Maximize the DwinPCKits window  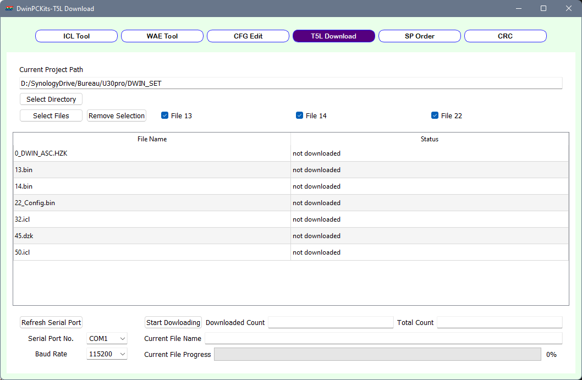[543, 9]
